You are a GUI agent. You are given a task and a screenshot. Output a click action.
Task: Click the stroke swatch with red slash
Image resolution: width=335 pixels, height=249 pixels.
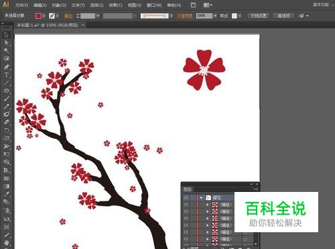point(52,16)
